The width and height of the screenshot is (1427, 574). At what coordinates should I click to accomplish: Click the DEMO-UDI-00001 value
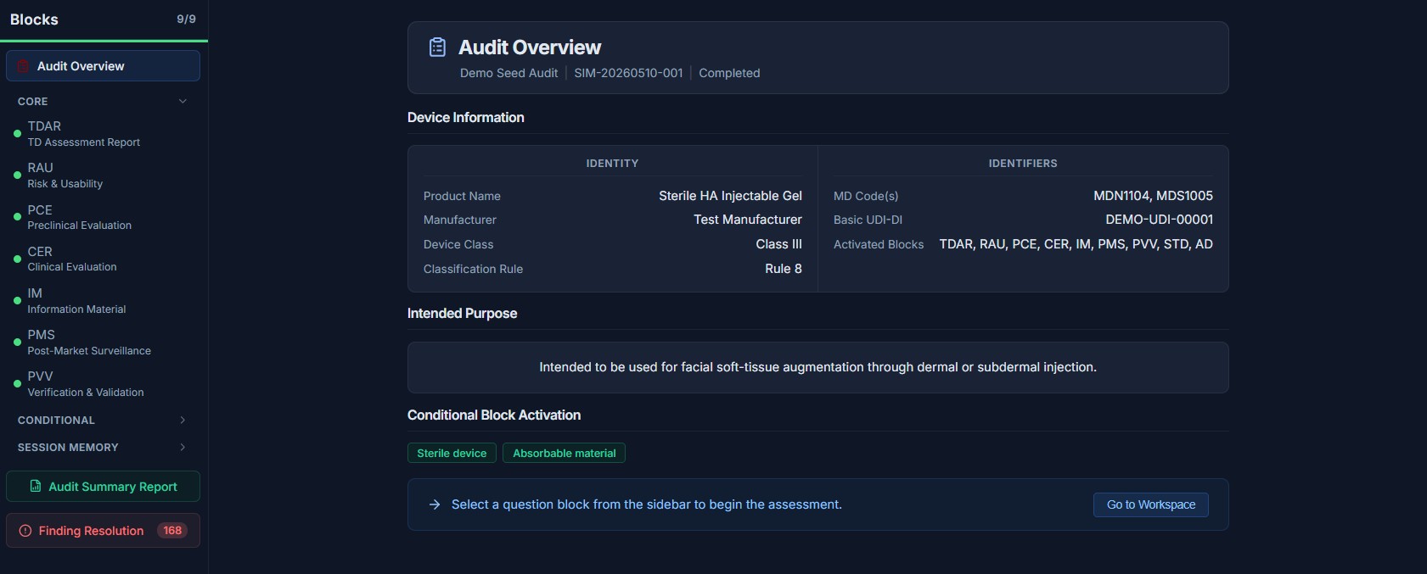pos(1159,220)
